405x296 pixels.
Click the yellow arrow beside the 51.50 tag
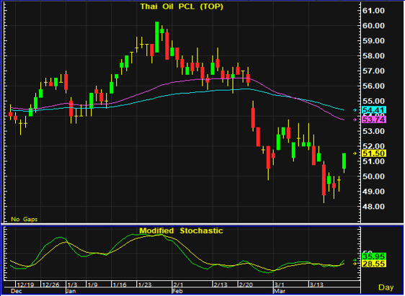coord(355,153)
